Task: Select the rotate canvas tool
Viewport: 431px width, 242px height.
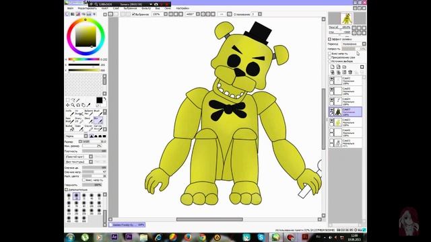Action: [x=78, y=105]
